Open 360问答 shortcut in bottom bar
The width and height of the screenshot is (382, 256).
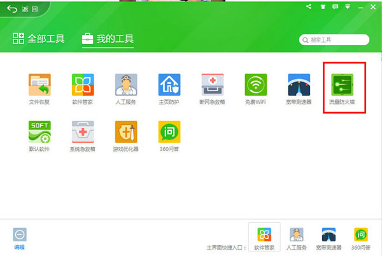pos(361,238)
